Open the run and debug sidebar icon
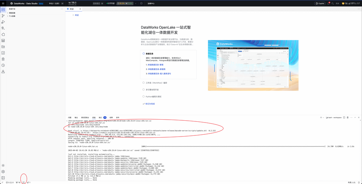Image resolution: width=362 pixels, height=184 pixels. click(3, 22)
